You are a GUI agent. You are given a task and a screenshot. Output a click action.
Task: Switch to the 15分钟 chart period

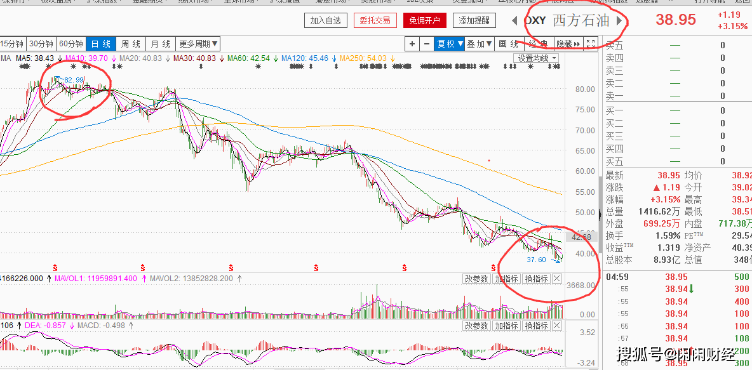click(x=13, y=44)
